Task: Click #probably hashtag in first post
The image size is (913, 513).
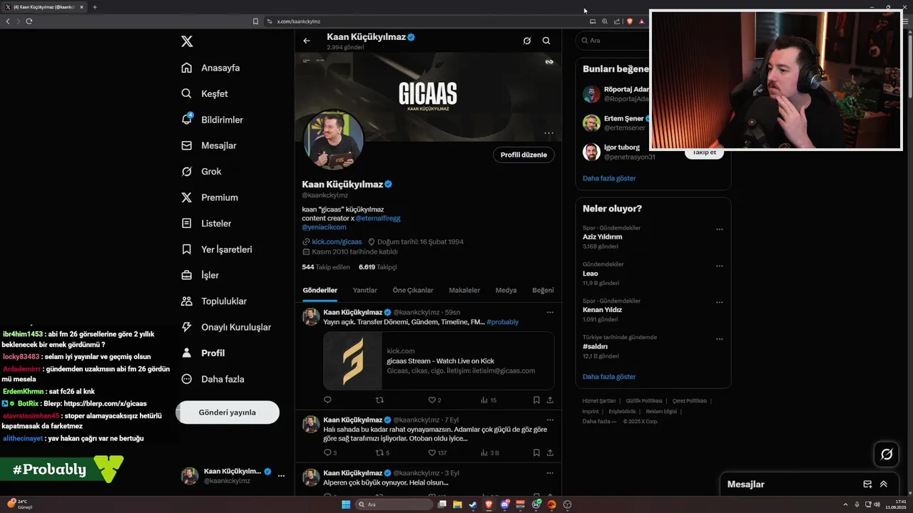Action: [x=503, y=322]
